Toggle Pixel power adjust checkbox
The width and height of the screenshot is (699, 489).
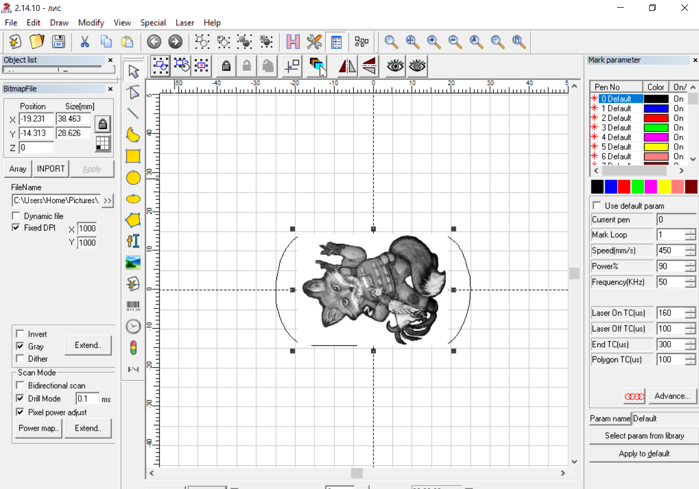[20, 412]
